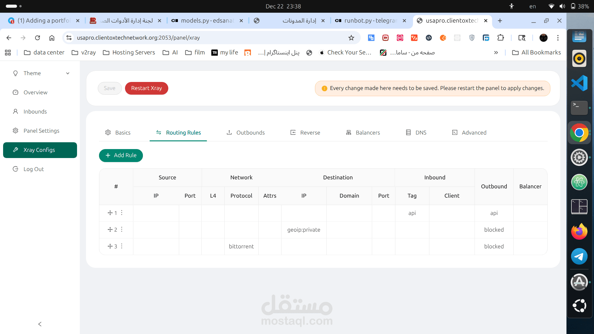Open the v2ray bookmarks folder
This screenshot has width=594, height=334.
(x=84, y=53)
